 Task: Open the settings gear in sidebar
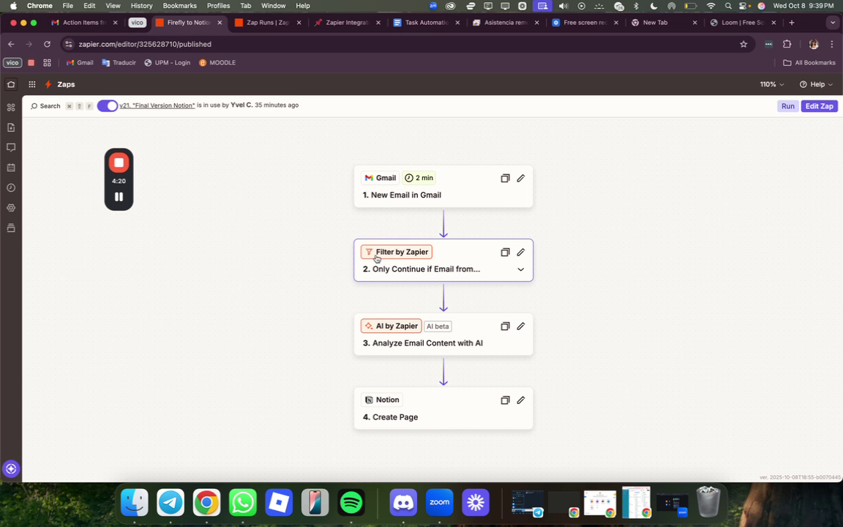[x=11, y=208]
